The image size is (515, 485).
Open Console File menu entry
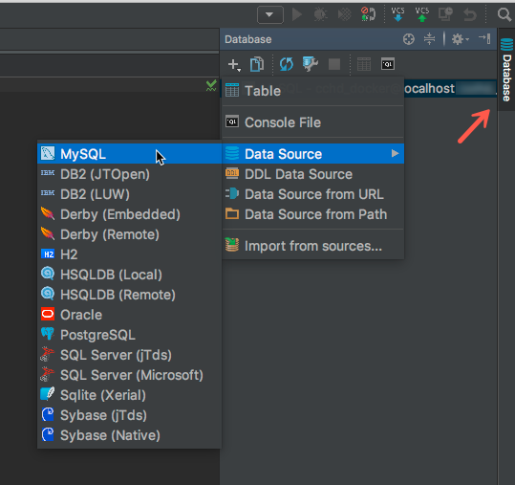(313, 122)
